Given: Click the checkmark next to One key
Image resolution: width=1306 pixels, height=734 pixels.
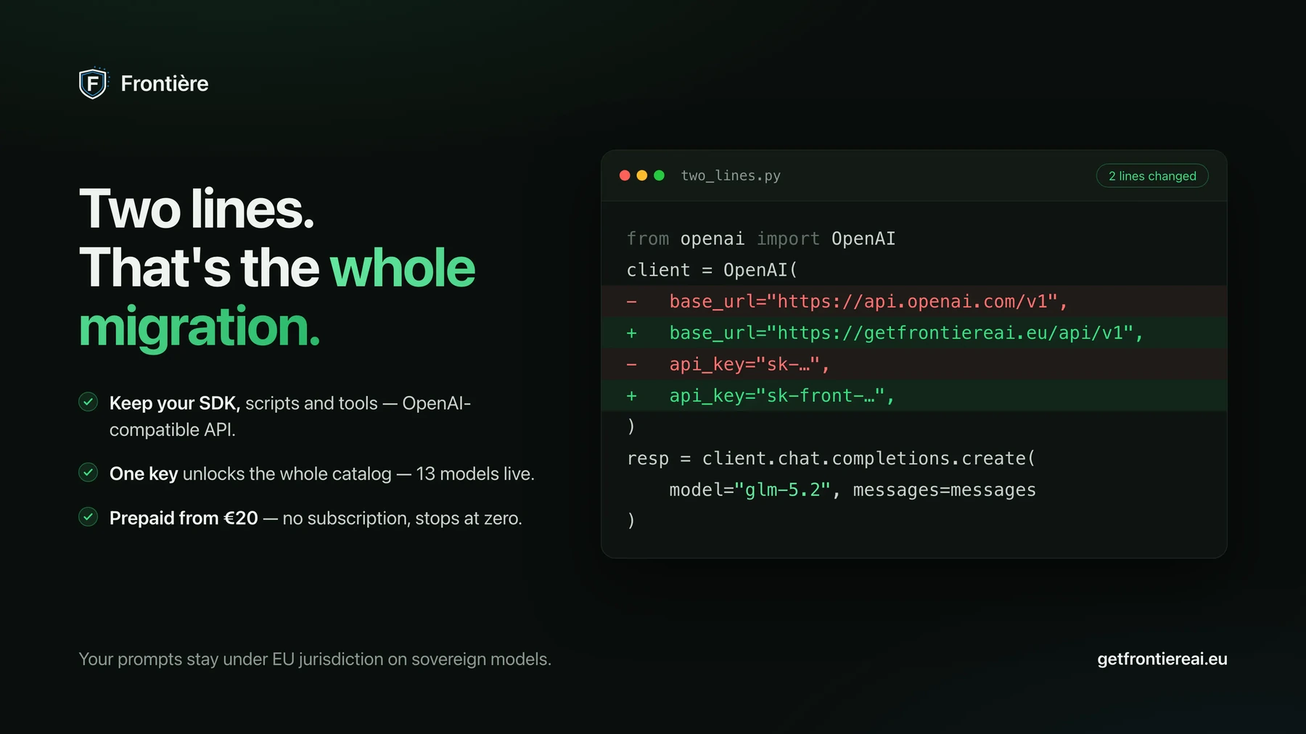Looking at the screenshot, I should point(89,473).
